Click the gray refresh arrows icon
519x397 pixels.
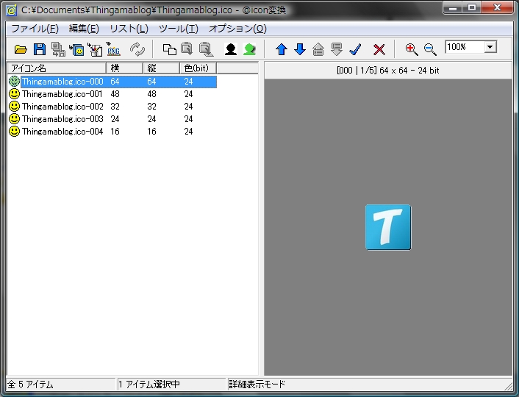coord(137,49)
